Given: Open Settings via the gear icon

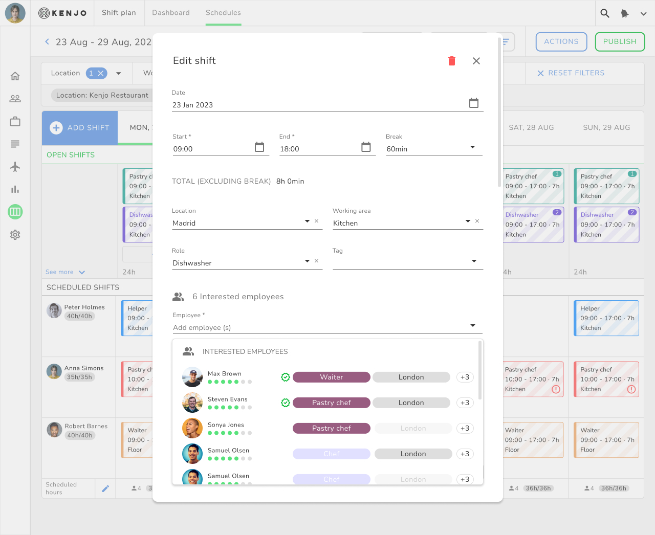Looking at the screenshot, I should pyautogui.click(x=15, y=235).
